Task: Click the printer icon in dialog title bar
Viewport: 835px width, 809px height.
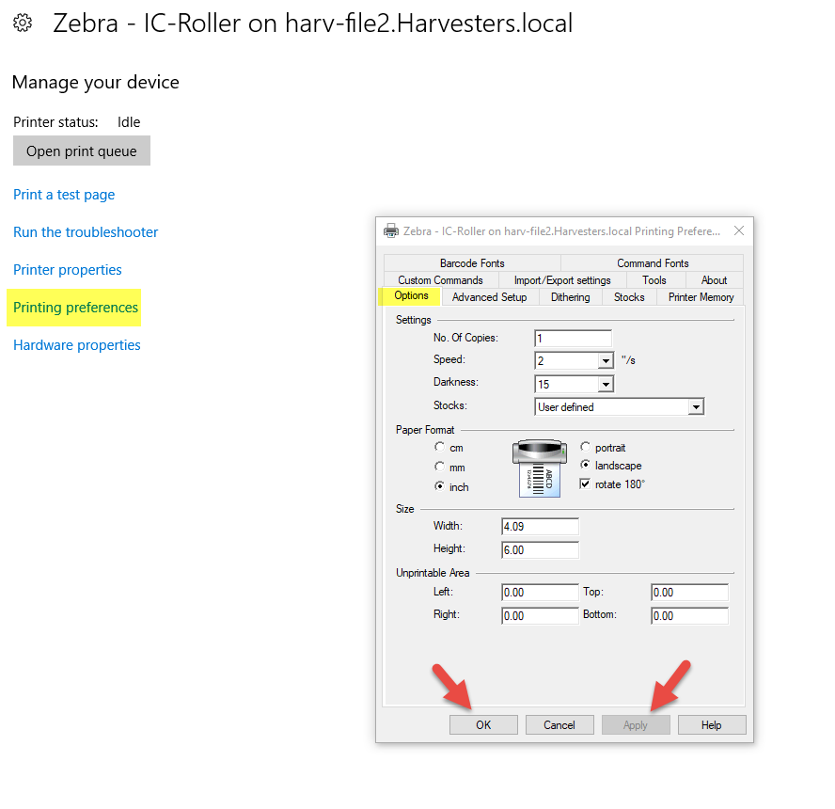Action: pos(391,231)
